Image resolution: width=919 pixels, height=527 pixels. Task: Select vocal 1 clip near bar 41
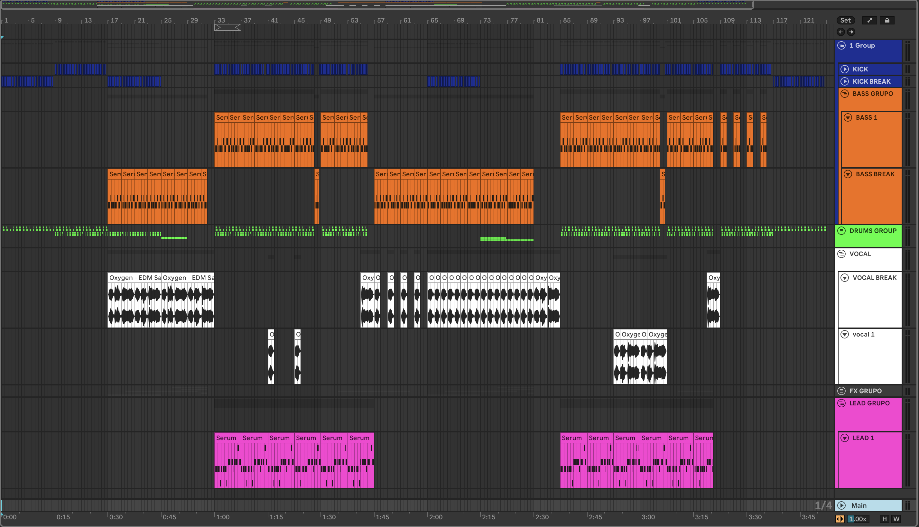271,356
